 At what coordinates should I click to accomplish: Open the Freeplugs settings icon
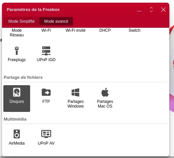[x=17, y=51]
